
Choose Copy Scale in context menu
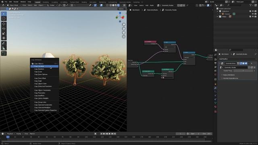pos(44,72)
